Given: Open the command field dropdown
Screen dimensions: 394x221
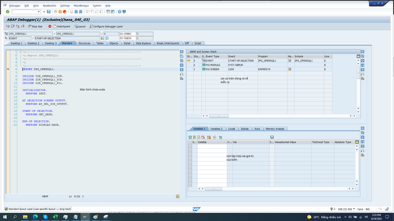Looking at the screenshot, I should [x=39, y=11].
